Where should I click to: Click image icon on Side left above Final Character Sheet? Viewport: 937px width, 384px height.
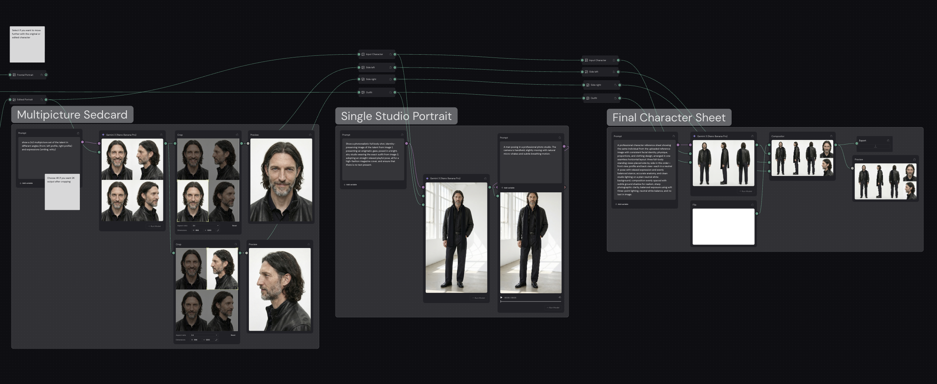(x=586, y=72)
